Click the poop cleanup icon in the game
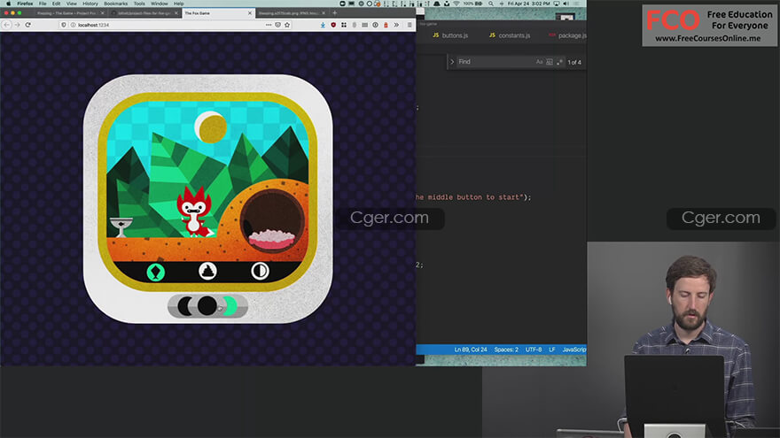This screenshot has width=780, height=438. 208,271
